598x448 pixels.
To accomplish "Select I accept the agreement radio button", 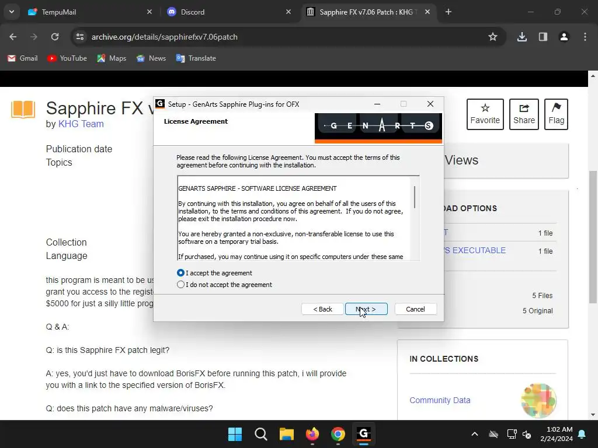I will 181,273.
